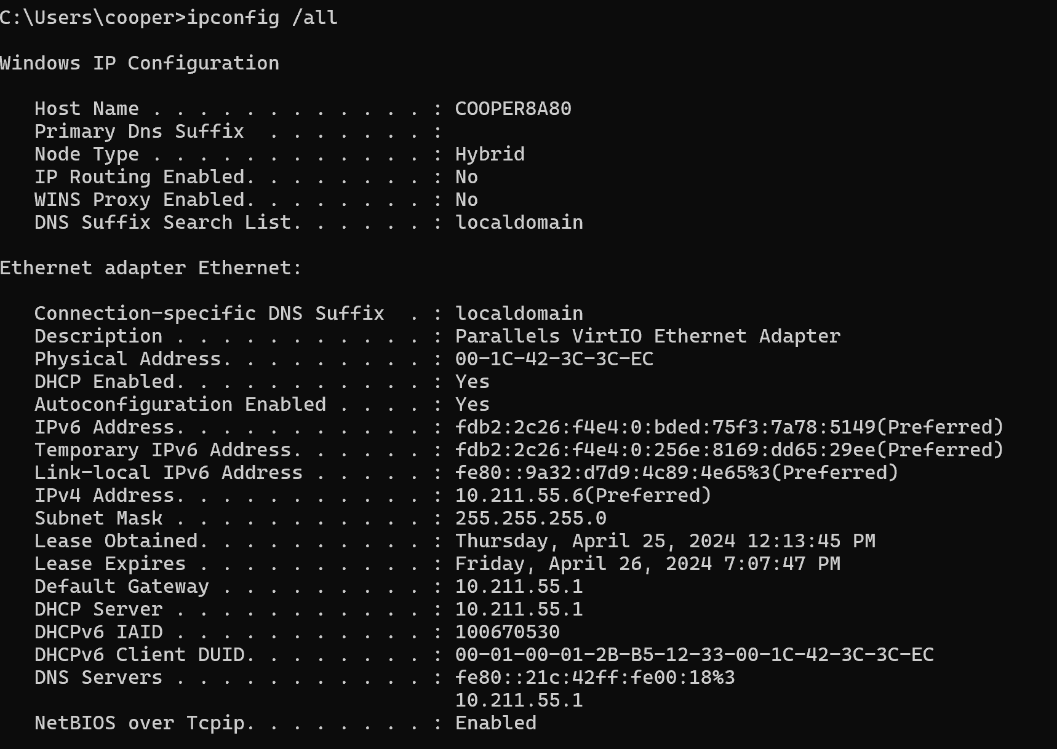
Task: Click the Windows IP Configuration heading
Action: tap(140, 63)
